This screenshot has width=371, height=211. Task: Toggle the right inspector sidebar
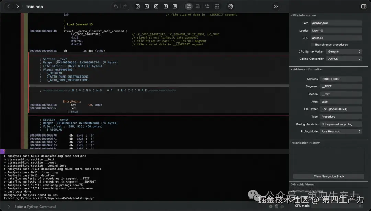[364, 7]
